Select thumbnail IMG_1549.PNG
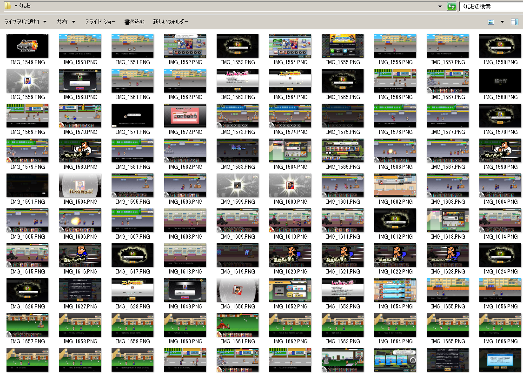Viewport: 523px width, 374px height. 27,46
